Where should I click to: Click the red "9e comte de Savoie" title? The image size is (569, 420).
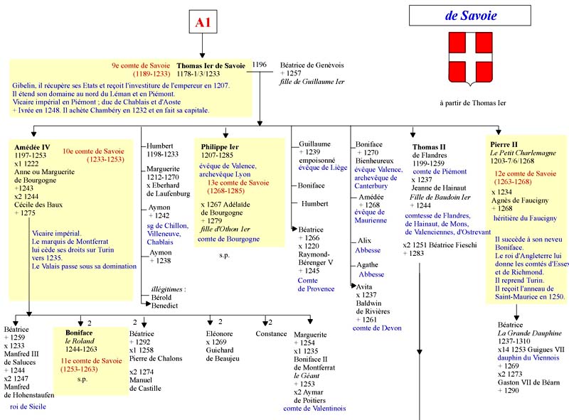pos(141,65)
